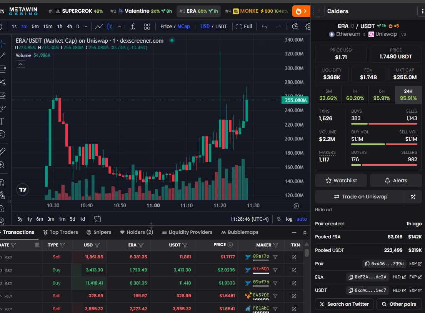Image resolution: width=425 pixels, height=313 pixels.
Task: Click the TradingView logo on chart
Action: (x=22, y=190)
